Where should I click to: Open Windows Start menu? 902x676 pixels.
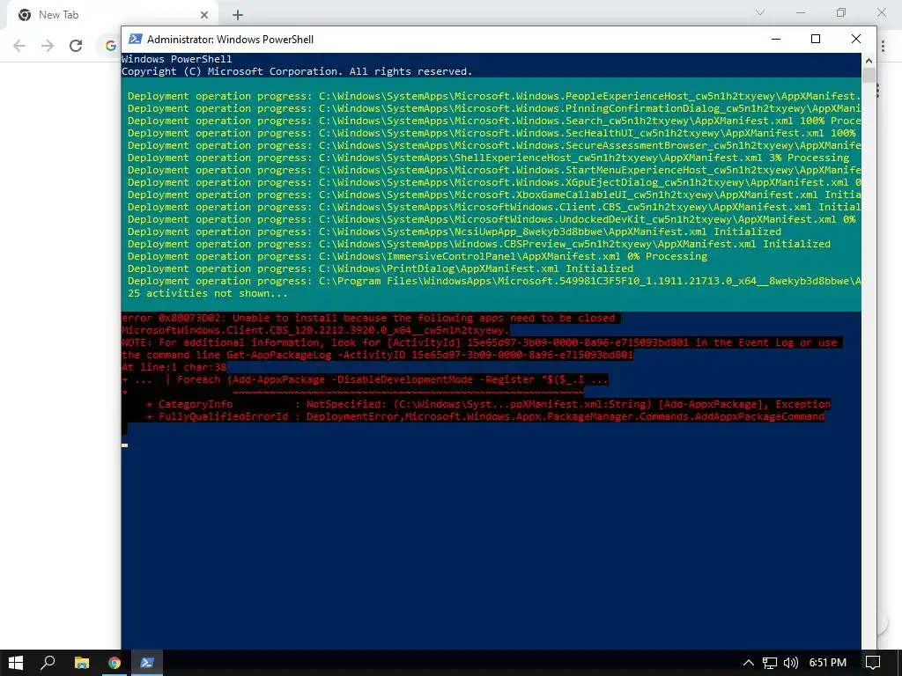16,663
